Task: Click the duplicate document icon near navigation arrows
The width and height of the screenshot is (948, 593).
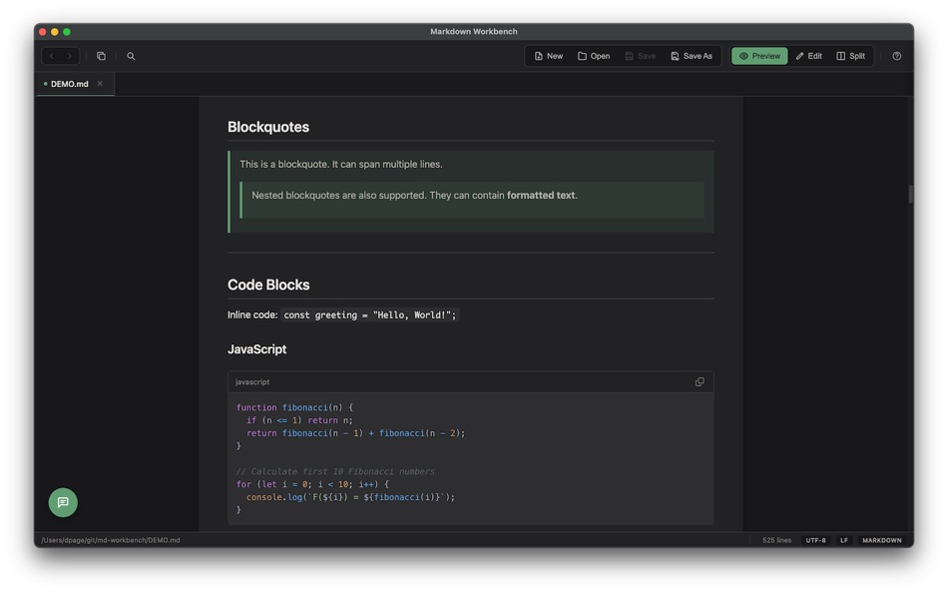Action: pos(100,55)
